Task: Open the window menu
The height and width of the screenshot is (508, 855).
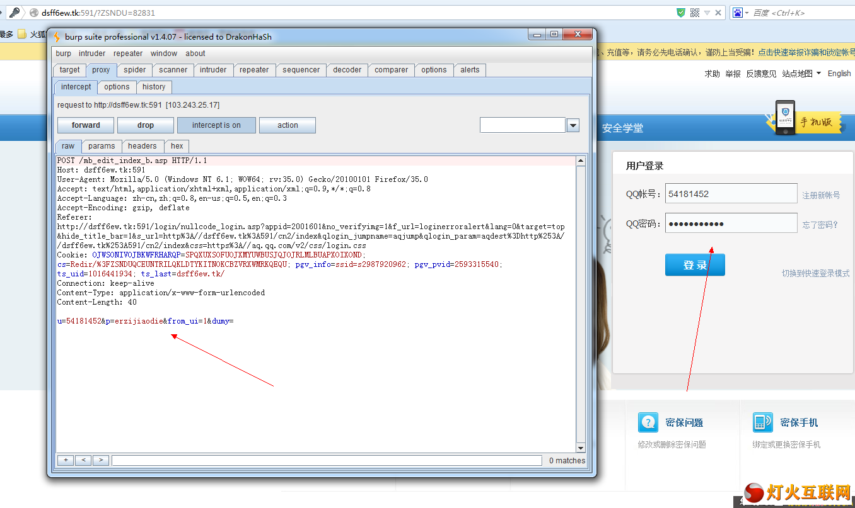Action: click(164, 54)
